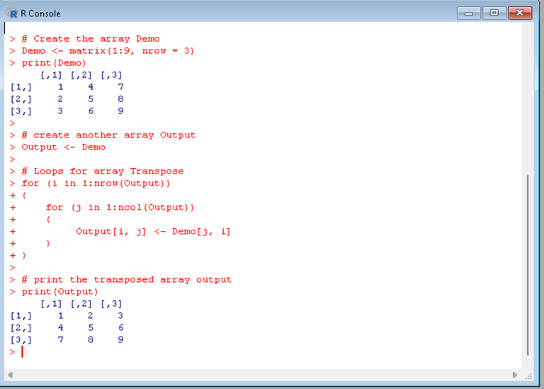Screen dimensions: 544x389
Task: Click the 'Demo <- matrix(1:9, nrow = 3)' line
Action: pyautogui.click(x=108, y=51)
